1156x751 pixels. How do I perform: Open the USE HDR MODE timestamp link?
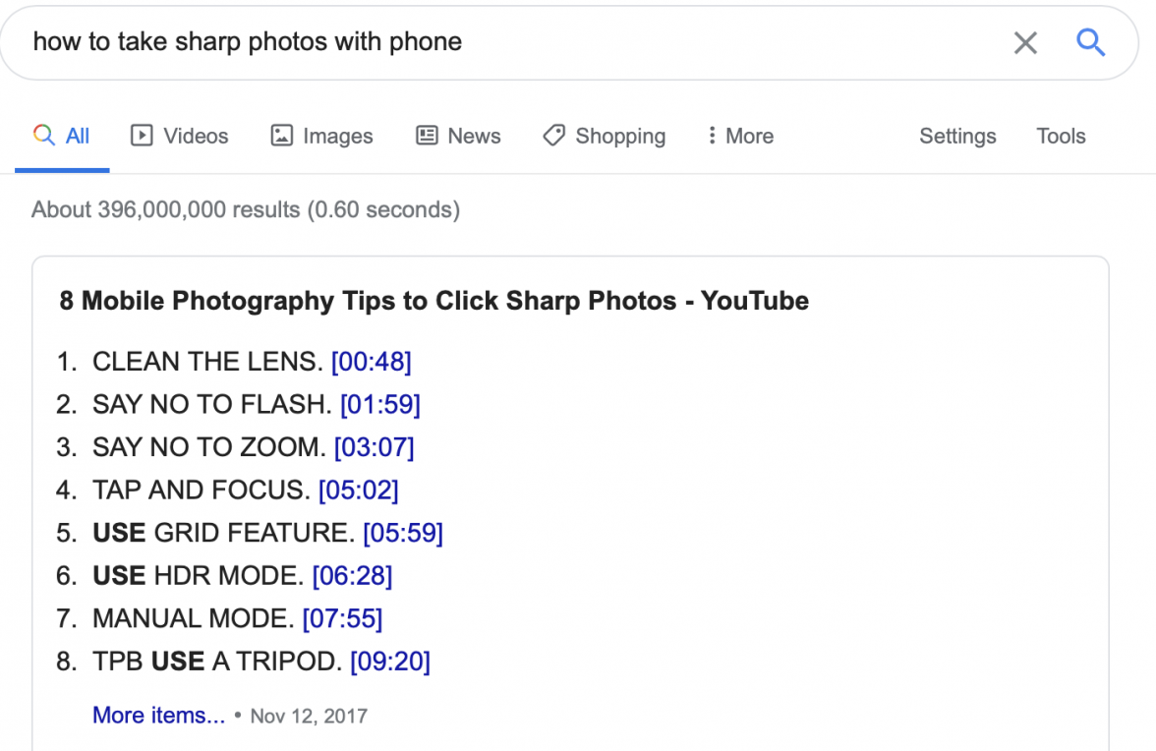(x=351, y=576)
